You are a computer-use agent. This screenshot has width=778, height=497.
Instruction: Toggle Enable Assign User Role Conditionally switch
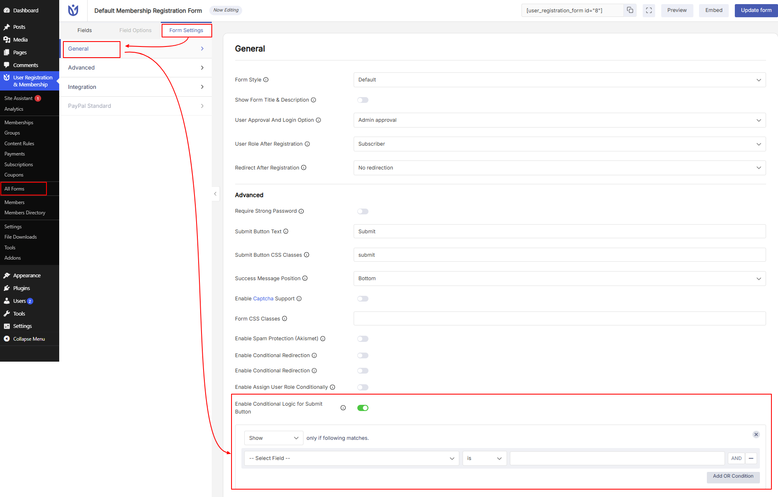pyautogui.click(x=363, y=387)
